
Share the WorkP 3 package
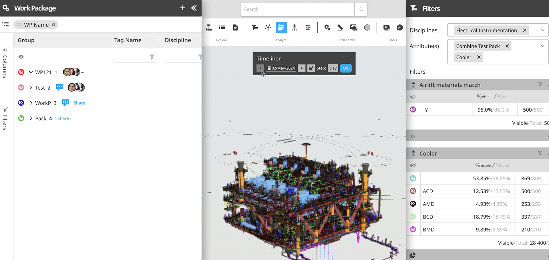pos(79,103)
